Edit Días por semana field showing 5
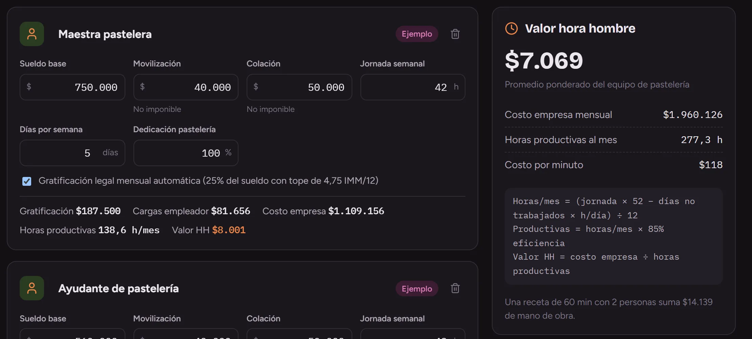This screenshot has height=339, width=752. click(72, 153)
